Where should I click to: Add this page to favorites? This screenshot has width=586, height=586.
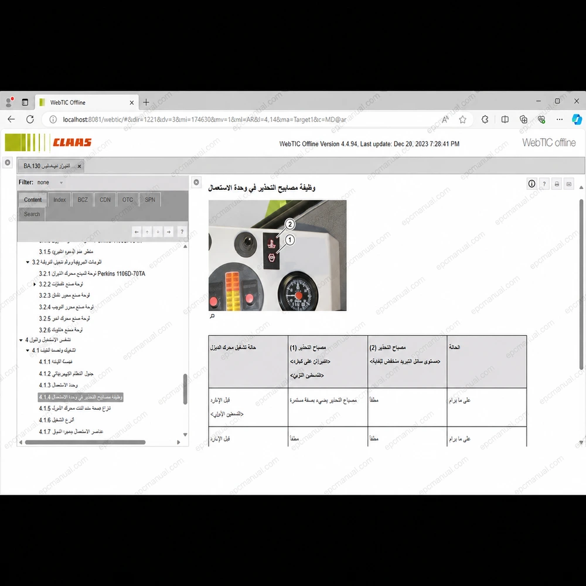click(x=463, y=119)
